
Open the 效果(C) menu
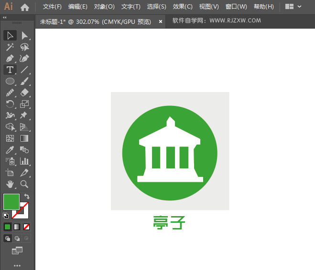point(183,7)
